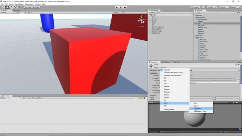The height and width of the screenshot is (136, 242).
Task: Select the Move tool in toolbar
Action: click(x=7, y=7)
